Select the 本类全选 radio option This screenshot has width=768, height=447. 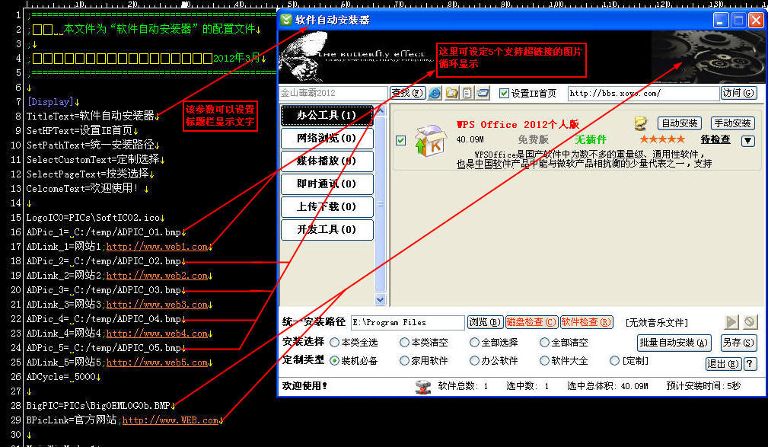click(x=335, y=342)
